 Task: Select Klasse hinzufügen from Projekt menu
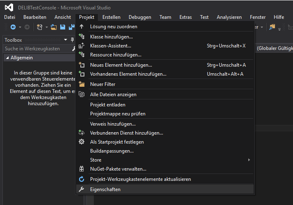point(111,37)
